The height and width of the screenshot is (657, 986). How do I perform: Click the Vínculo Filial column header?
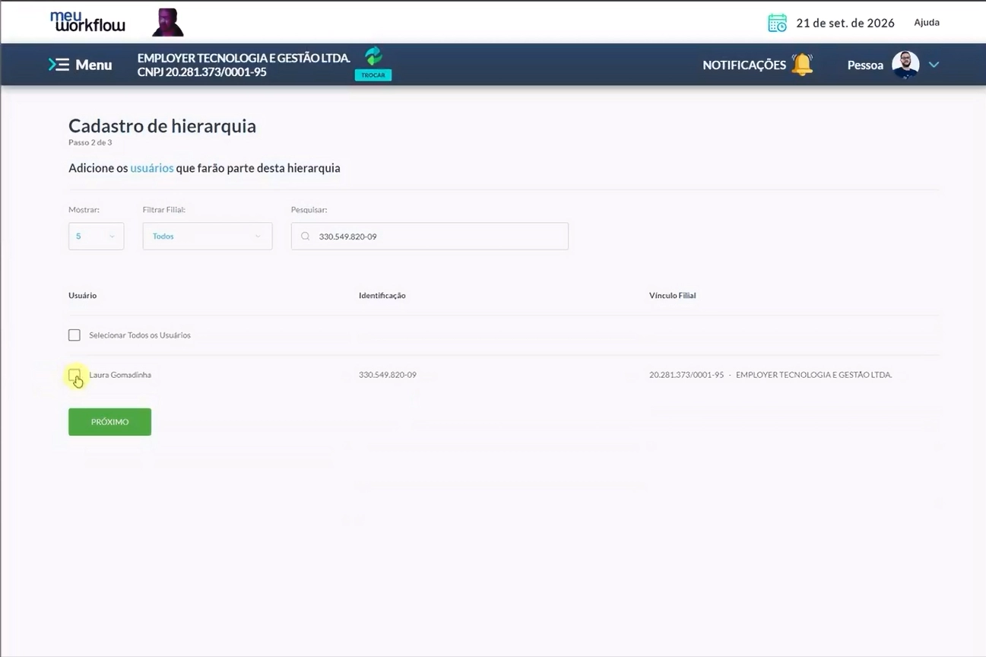click(x=673, y=295)
